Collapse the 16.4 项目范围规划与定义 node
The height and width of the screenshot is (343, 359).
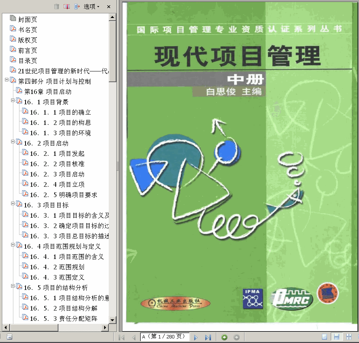pyautogui.click(x=13, y=245)
